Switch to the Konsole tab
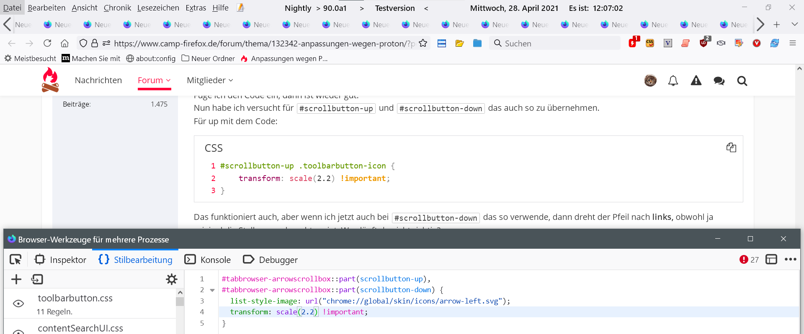This screenshot has width=804, height=334. click(208, 260)
